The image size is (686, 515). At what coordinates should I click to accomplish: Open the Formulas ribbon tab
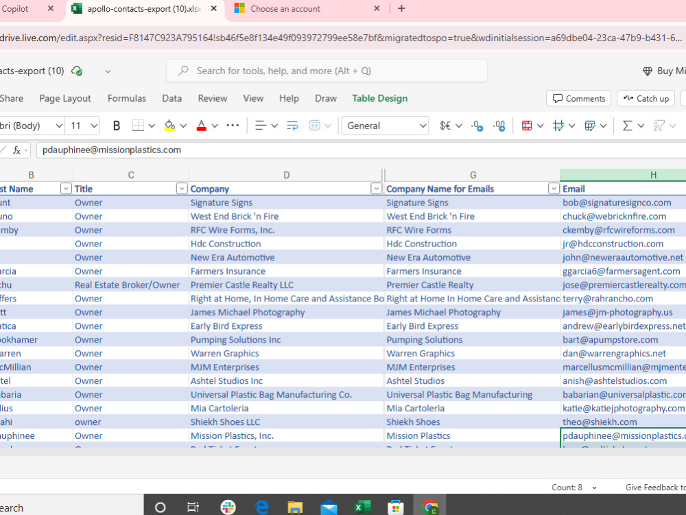tap(127, 98)
